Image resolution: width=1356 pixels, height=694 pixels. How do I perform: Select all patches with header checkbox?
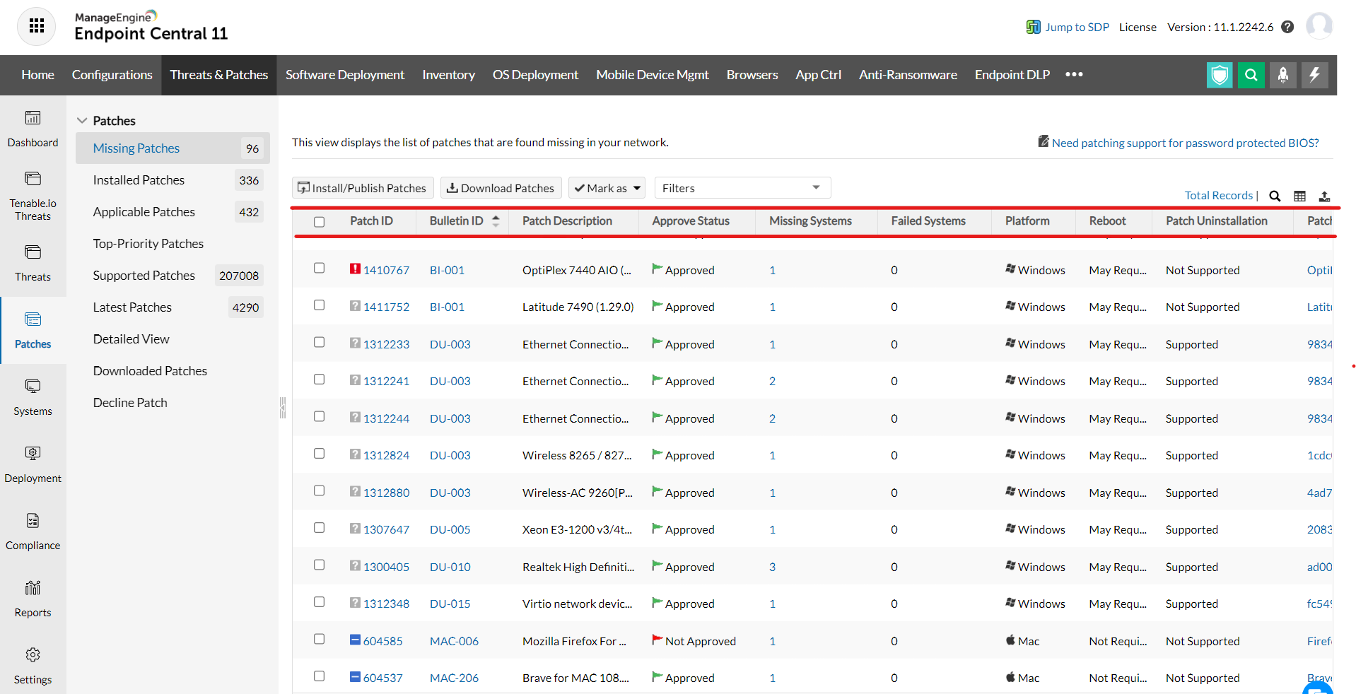[x=320, y=222]
